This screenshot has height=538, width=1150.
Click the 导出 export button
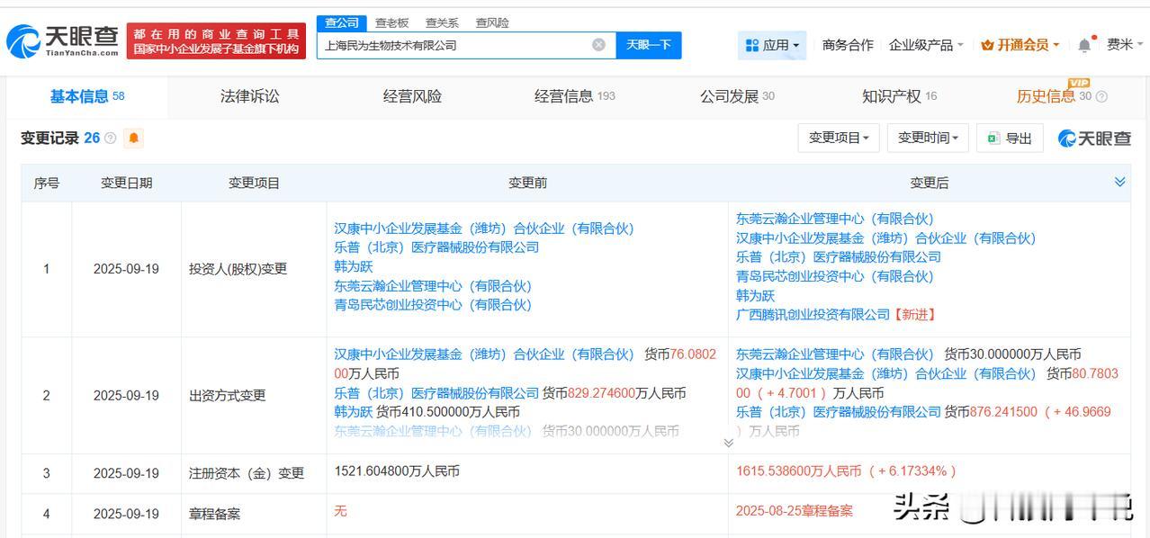(1010, 138)
